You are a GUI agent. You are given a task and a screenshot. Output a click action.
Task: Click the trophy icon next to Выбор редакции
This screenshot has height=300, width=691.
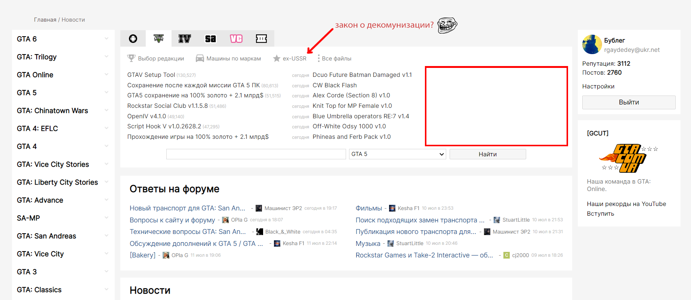(x=131, y=58)
